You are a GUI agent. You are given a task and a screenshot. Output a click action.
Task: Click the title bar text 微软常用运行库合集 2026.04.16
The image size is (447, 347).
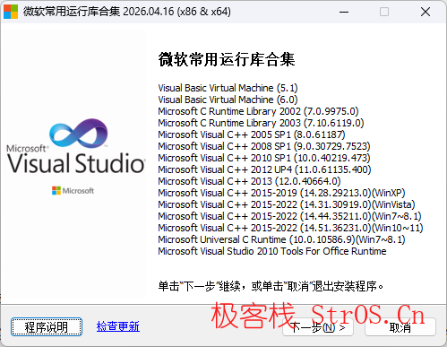127,12
